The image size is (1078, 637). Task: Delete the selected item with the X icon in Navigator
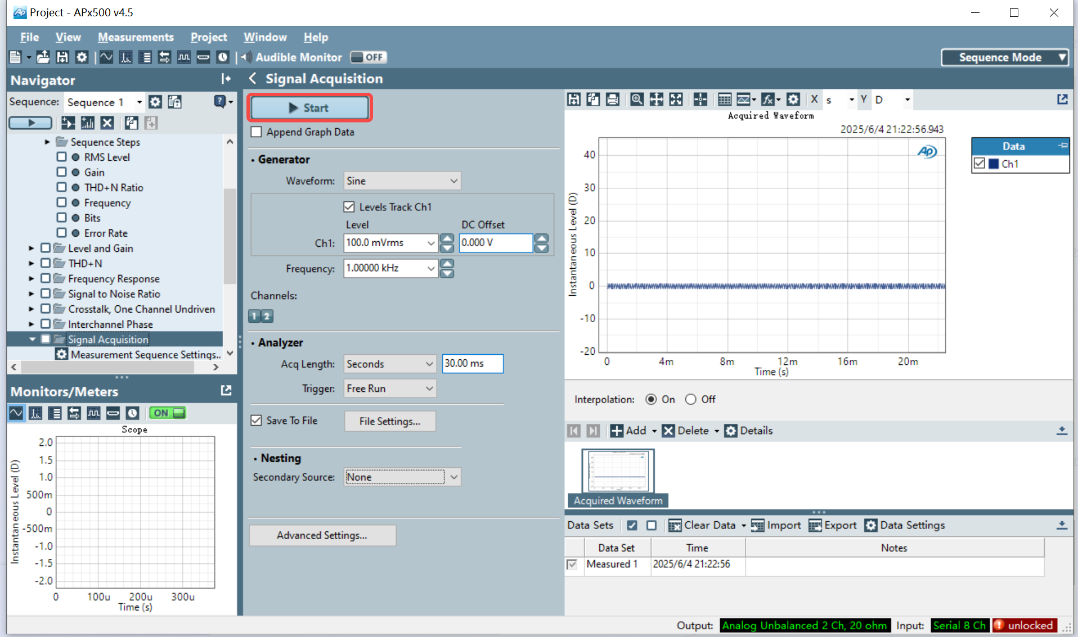tap(107, 123)
